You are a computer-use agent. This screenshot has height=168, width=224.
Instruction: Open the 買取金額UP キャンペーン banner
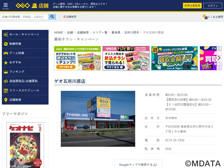click(x=174, y=58)
